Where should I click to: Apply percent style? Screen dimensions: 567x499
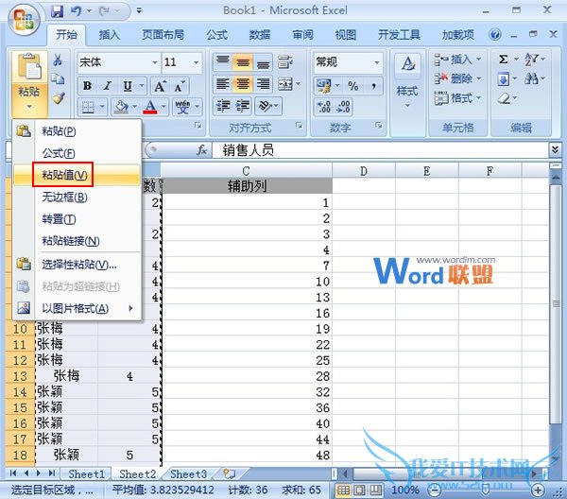[x=352, y=86]
